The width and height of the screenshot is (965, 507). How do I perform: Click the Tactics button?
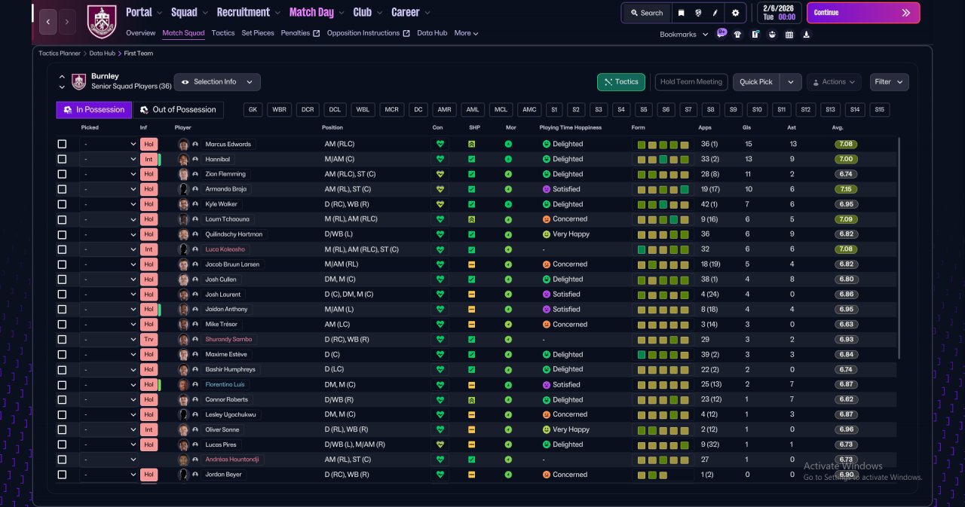pyautogui.click(x=621, y=81)
